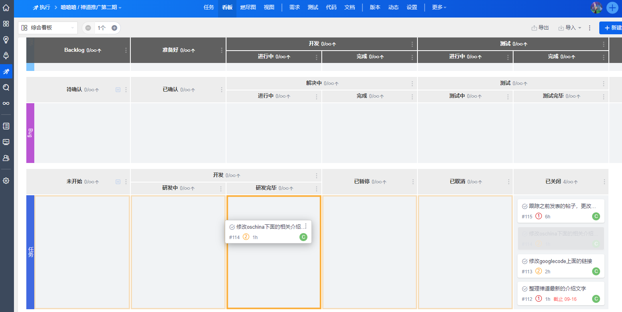Select the running-man execution icon in the sidebar

pos(6,71)
